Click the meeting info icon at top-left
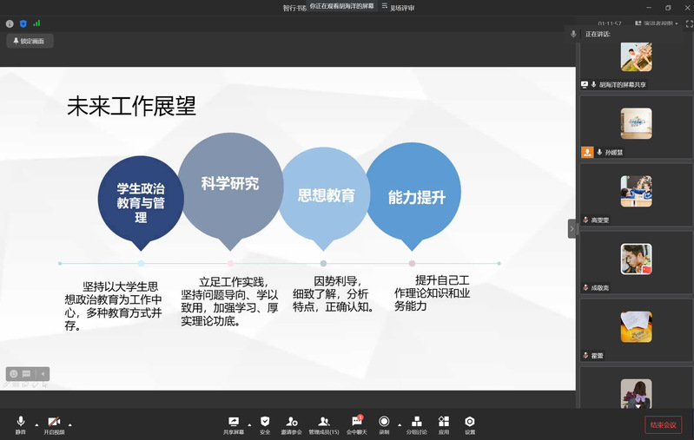694x440 pixels. coord(10,23)
